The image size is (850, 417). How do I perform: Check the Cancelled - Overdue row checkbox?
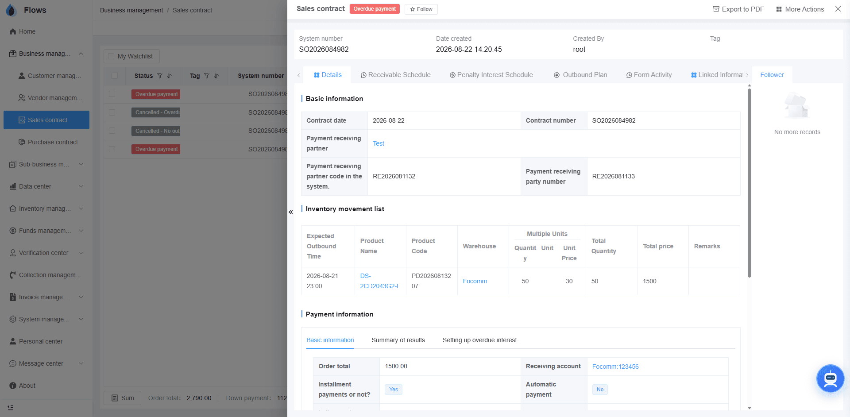[x=112, y=112]
